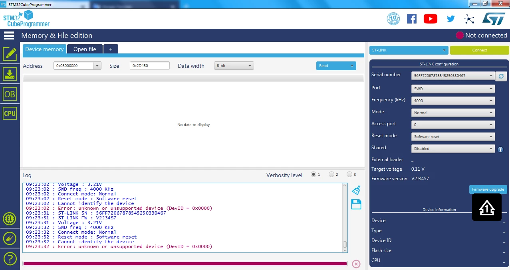Click the 09:23:31 ST-LINK SN log line
This screenshot has height=270, width=510.
[96, 213]
